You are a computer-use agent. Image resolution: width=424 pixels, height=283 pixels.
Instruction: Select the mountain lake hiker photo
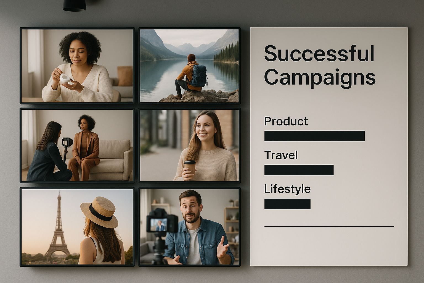pos(189,66)
